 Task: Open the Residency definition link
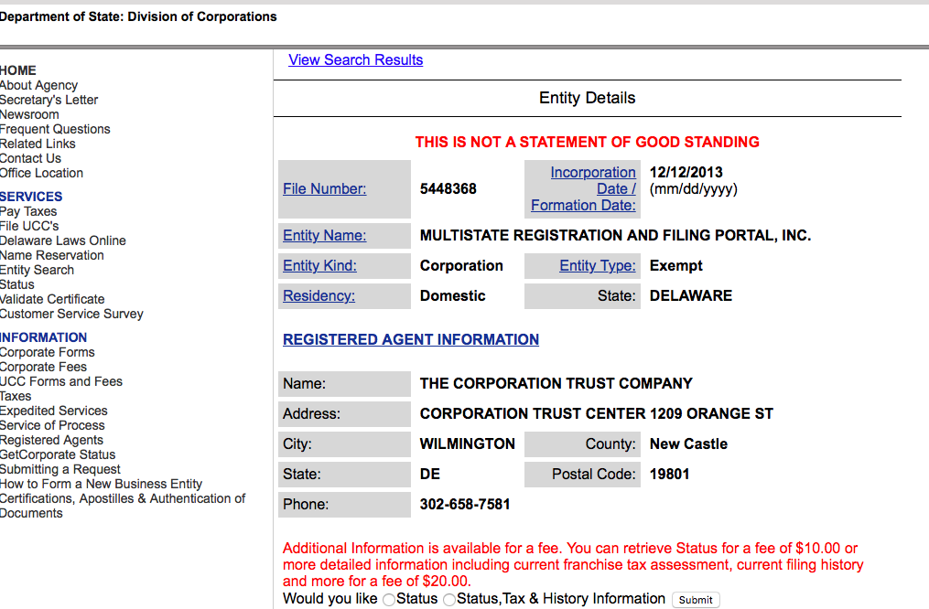point(319,296)
